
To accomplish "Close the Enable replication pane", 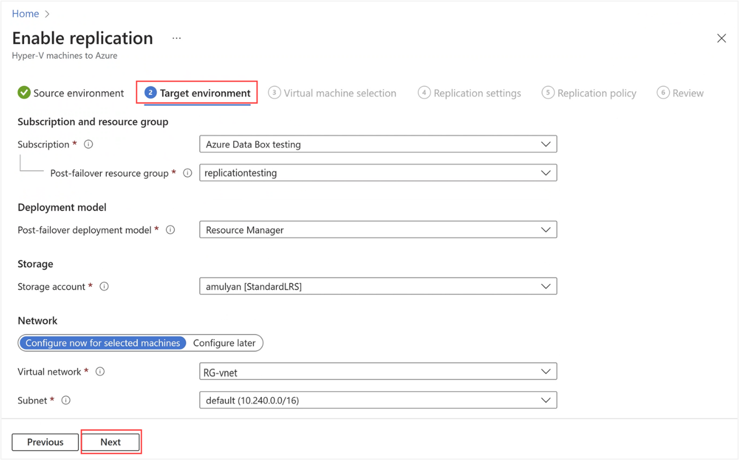I will point(722,38).
